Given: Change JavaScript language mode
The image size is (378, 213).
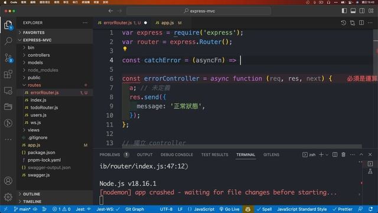Looking at the screenshot, I should click(x=204, y=209).
